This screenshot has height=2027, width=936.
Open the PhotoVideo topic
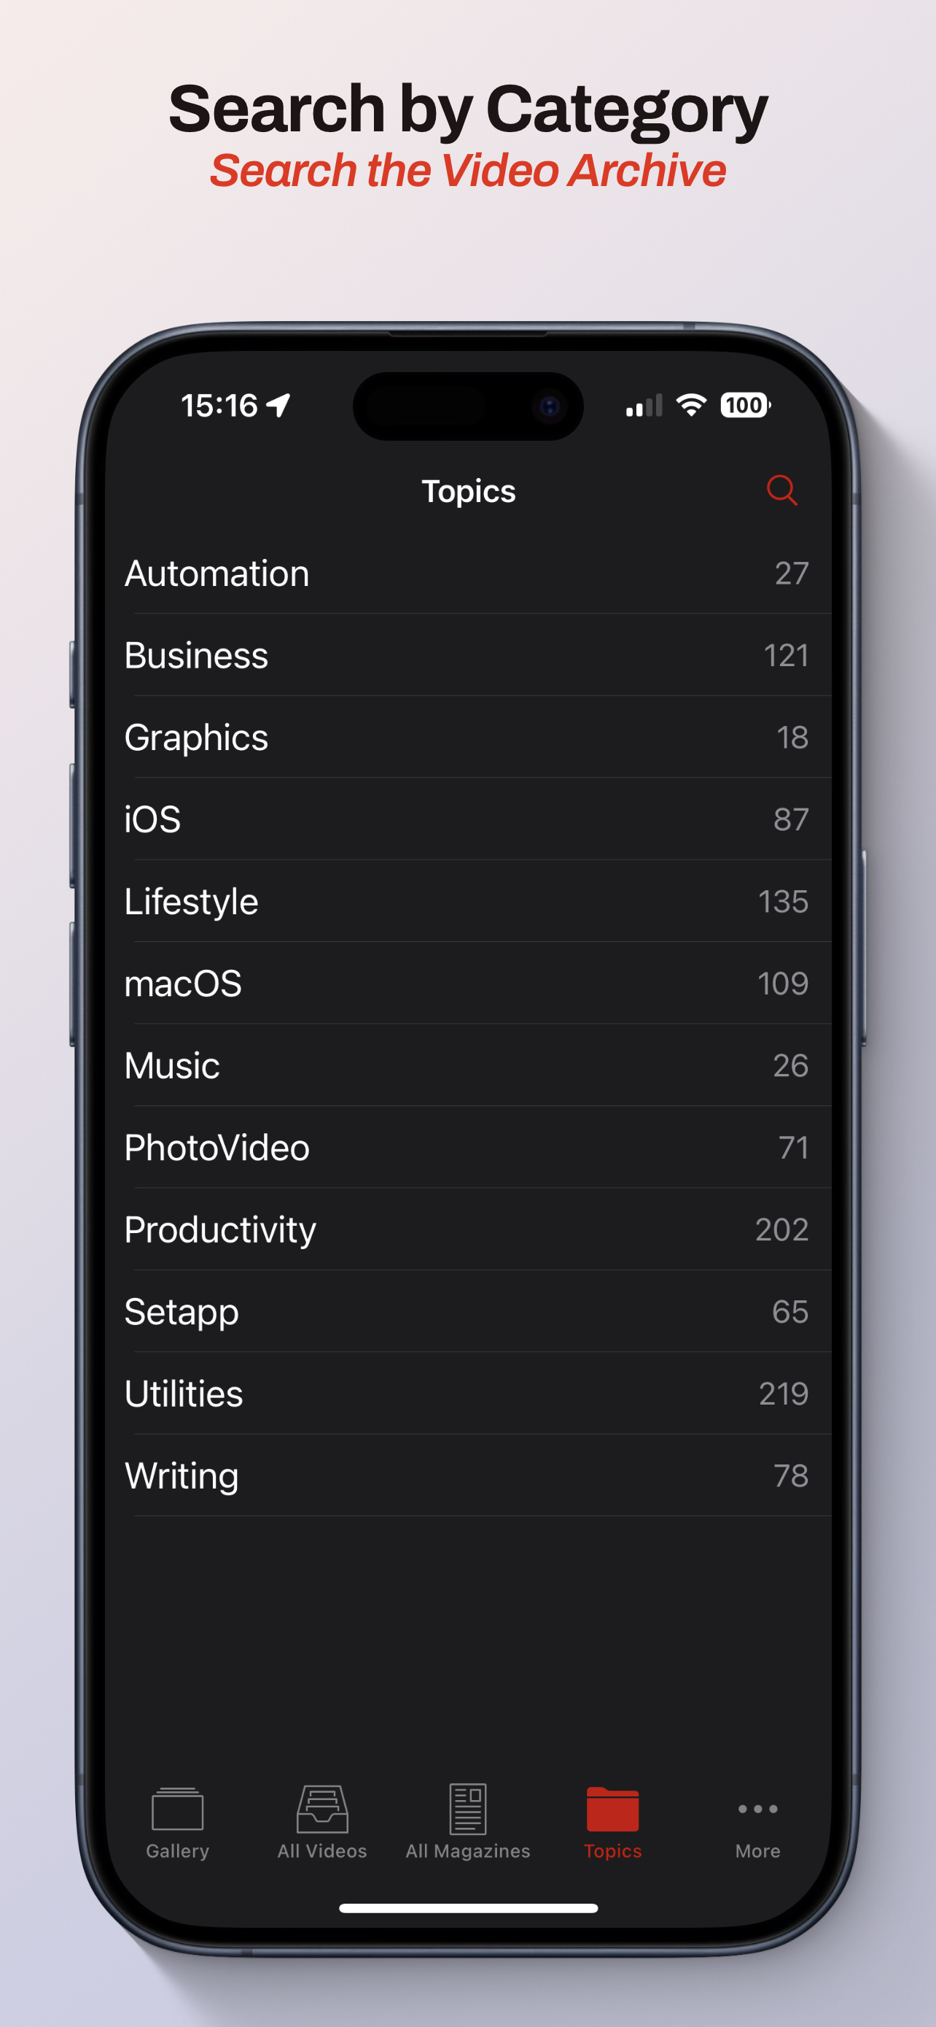pos(467,1147)
